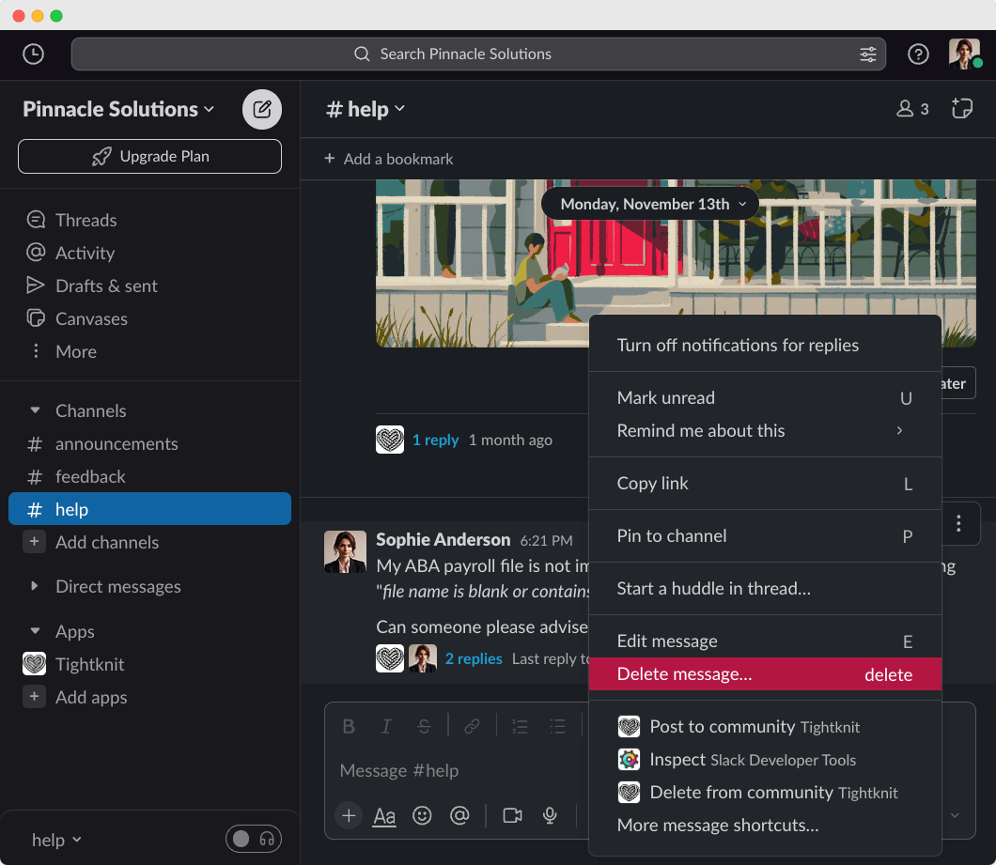Click the mention @ icon in composer

click(x=459, y=815)
